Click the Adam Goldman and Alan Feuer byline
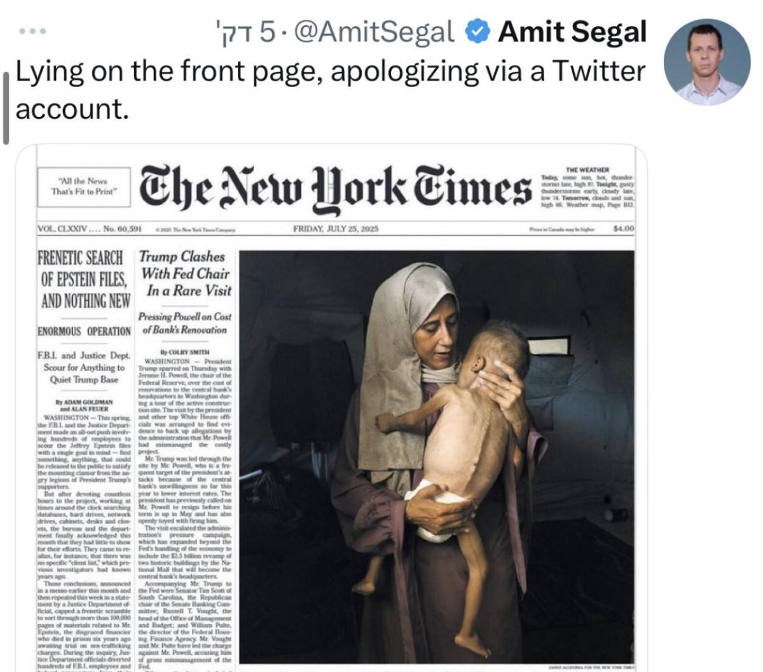763x672 pixels. point(85,406)
